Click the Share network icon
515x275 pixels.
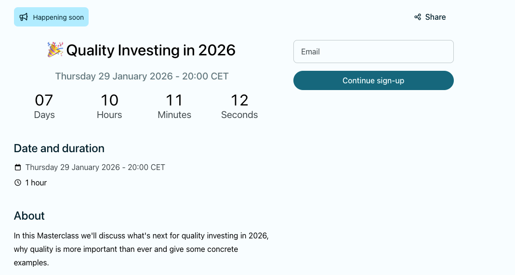(x=418, y=17)
